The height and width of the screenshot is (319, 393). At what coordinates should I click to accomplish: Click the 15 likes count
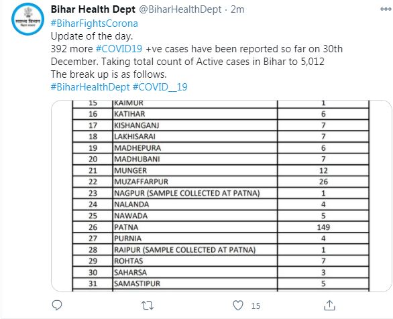[x=256, y=306]
